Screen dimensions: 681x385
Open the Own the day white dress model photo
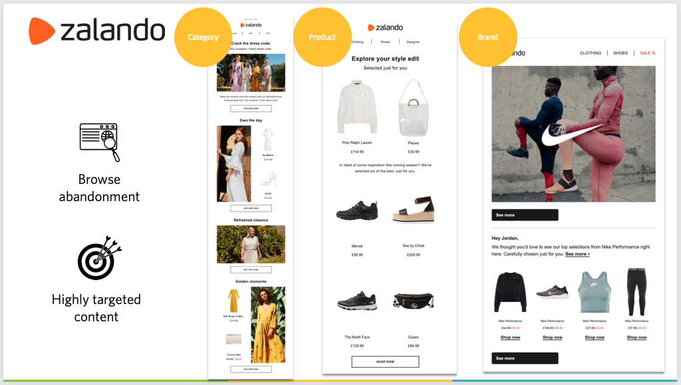(233, 164)
